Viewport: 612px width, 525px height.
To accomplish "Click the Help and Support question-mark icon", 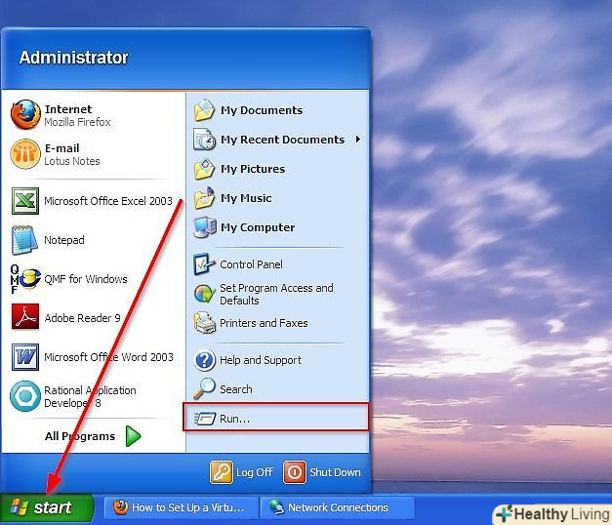I will pyautogui.click(x=205, y=360).
